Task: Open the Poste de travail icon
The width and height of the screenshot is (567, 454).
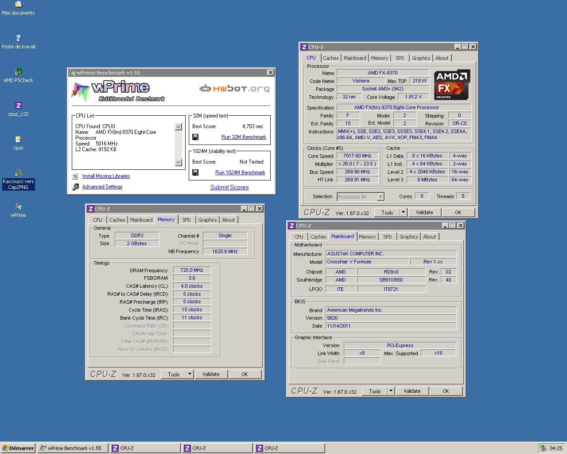Action: [18, 39]
